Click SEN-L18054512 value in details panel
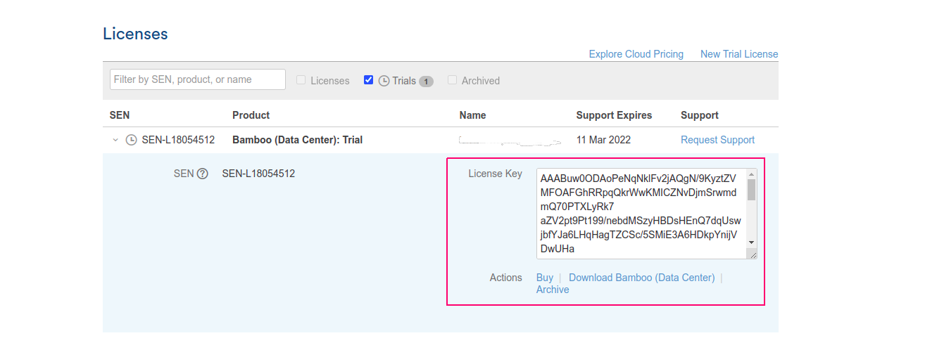Viewport: 925px width, 350px height. [x=258, y=174]
